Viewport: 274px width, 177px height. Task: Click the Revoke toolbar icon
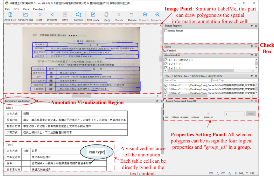point(132,14)
